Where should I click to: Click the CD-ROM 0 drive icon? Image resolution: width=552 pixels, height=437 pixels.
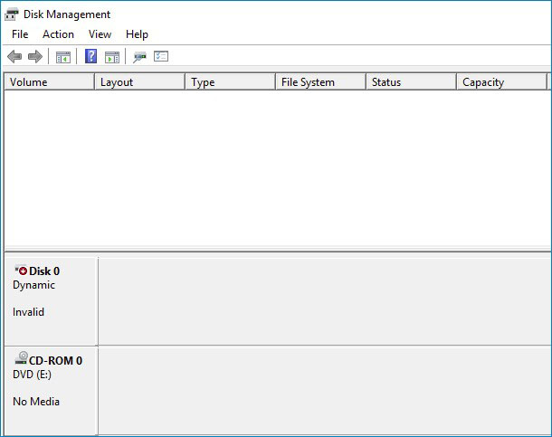pyautogui.click(x=21, y=360)
